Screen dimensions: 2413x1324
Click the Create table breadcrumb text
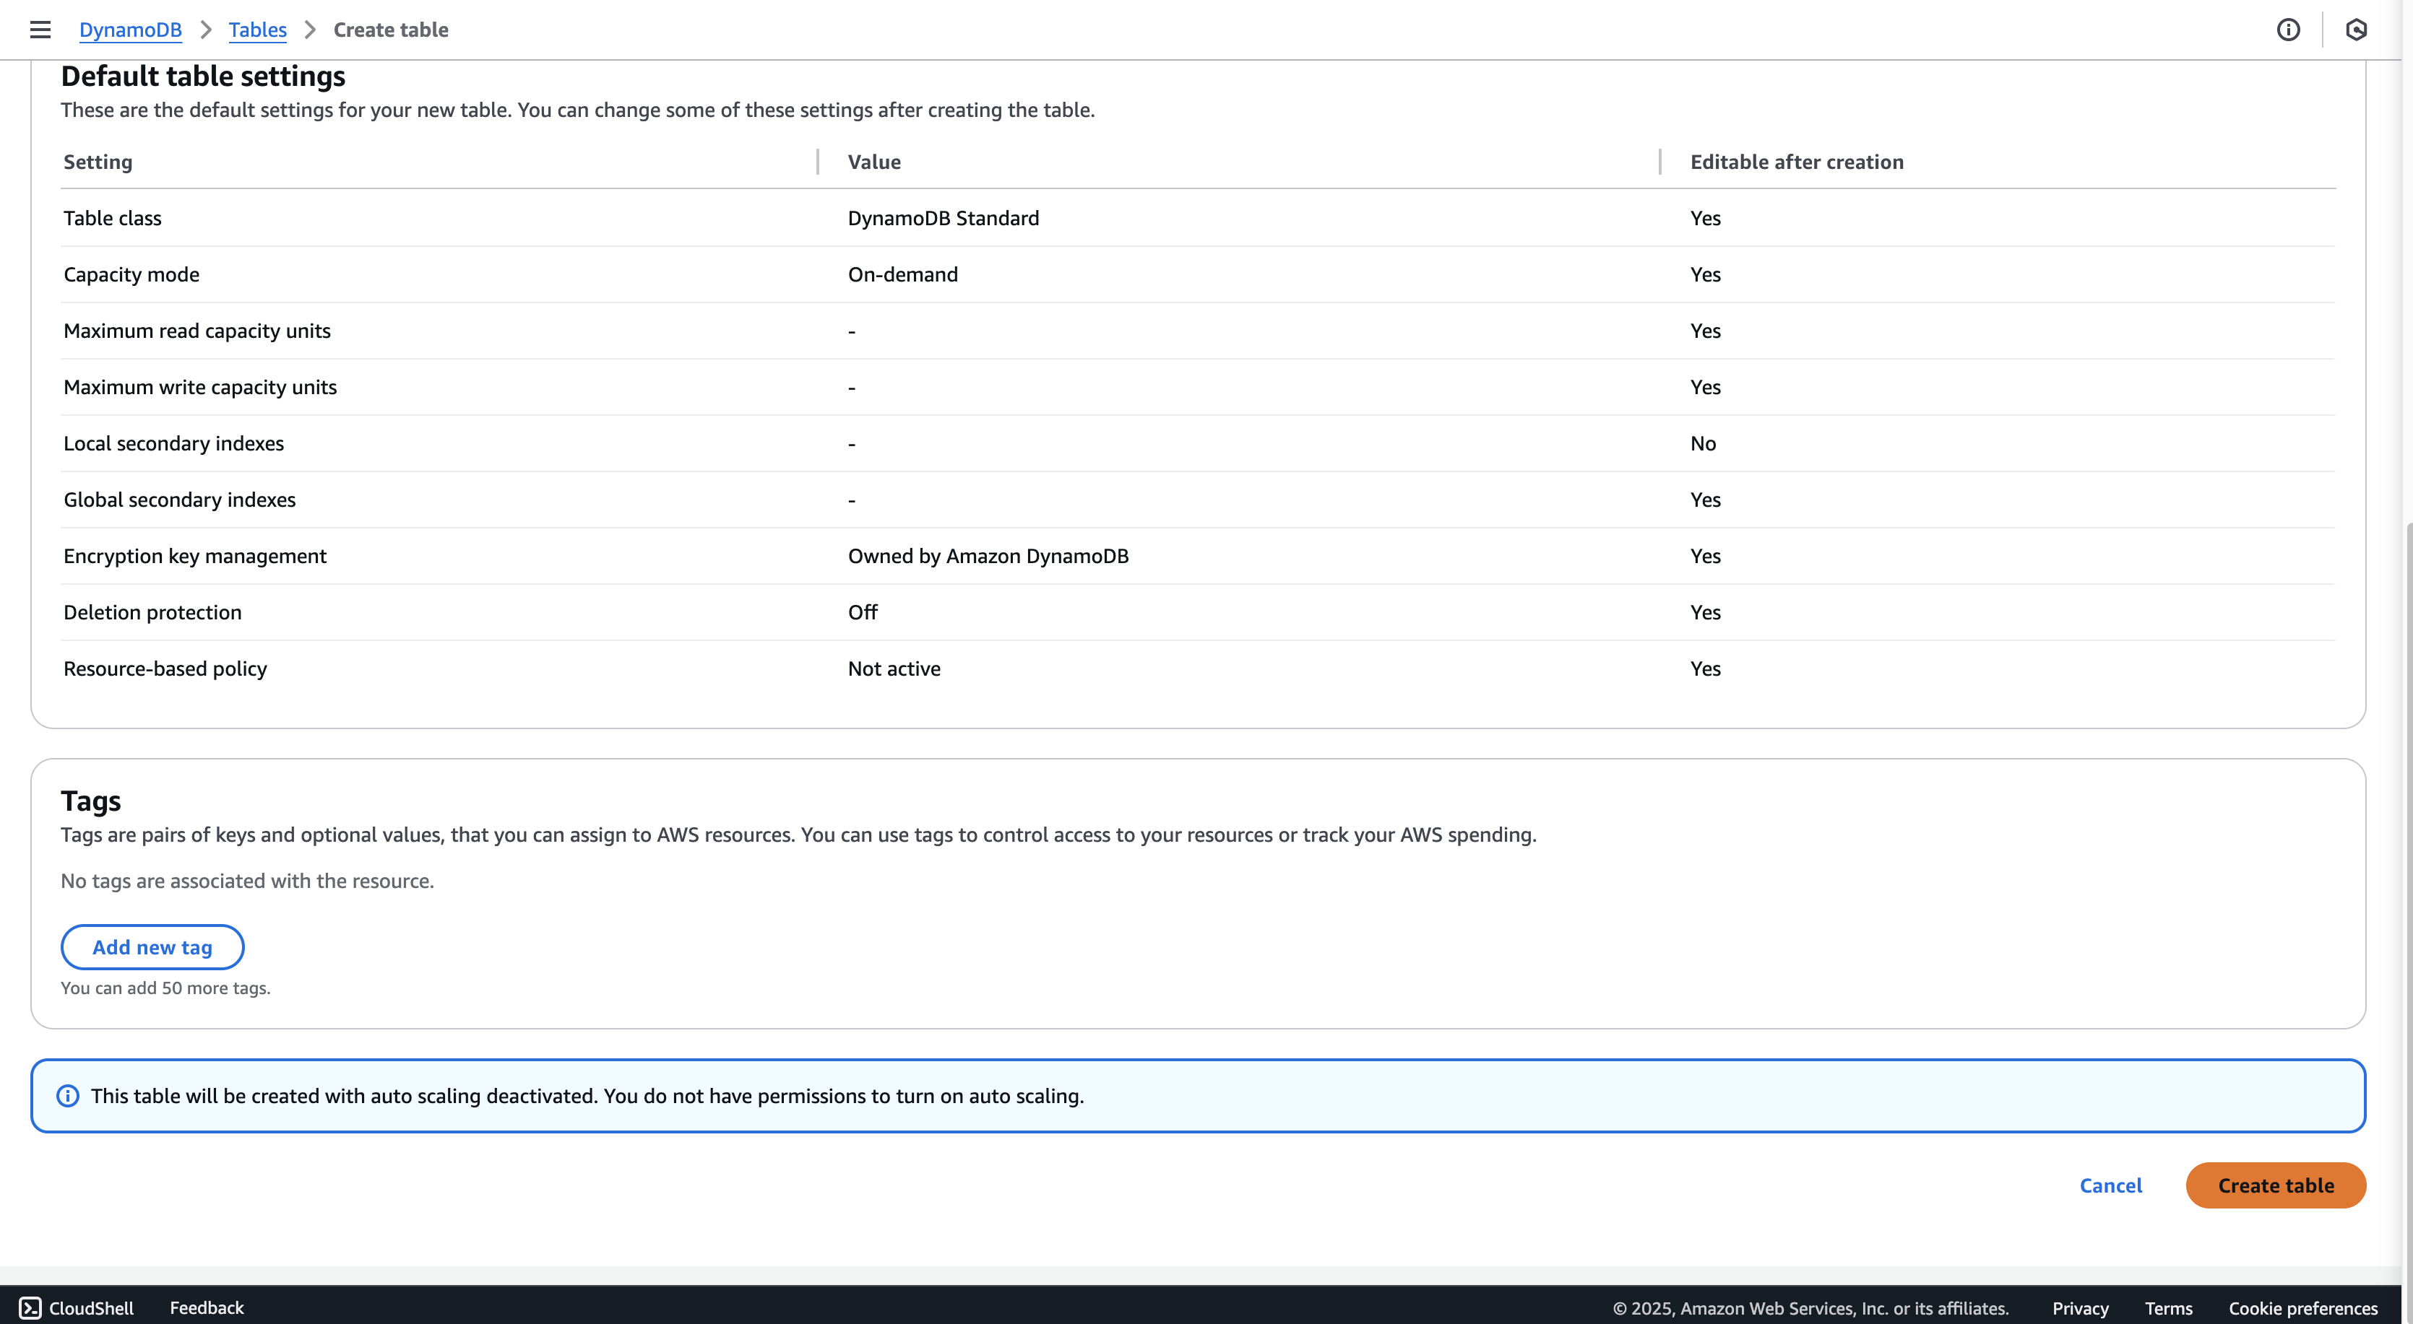391,30
